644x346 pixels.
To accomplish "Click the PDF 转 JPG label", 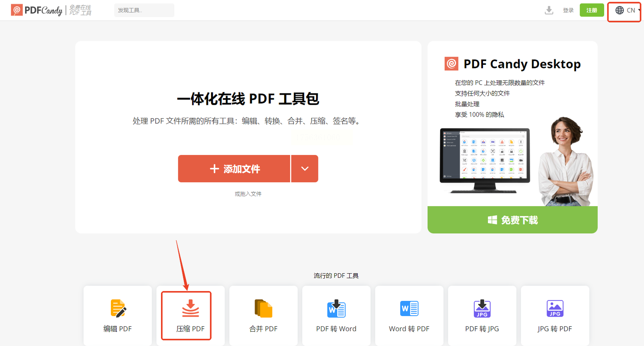I will click(482, 329).
